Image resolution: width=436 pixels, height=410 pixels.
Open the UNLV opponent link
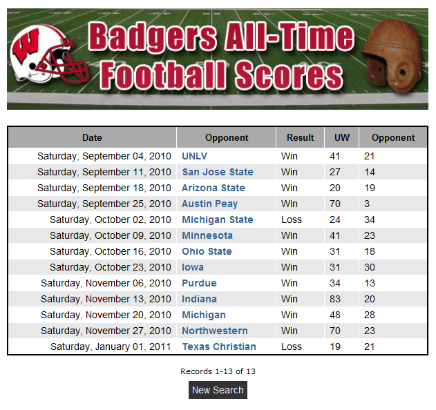coord(194,156)
